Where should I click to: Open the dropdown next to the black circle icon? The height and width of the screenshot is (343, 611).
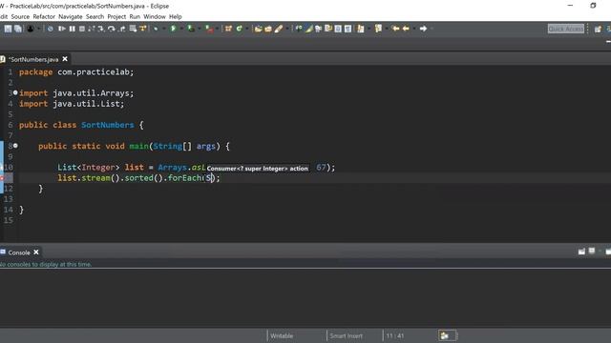pos(38,29)
